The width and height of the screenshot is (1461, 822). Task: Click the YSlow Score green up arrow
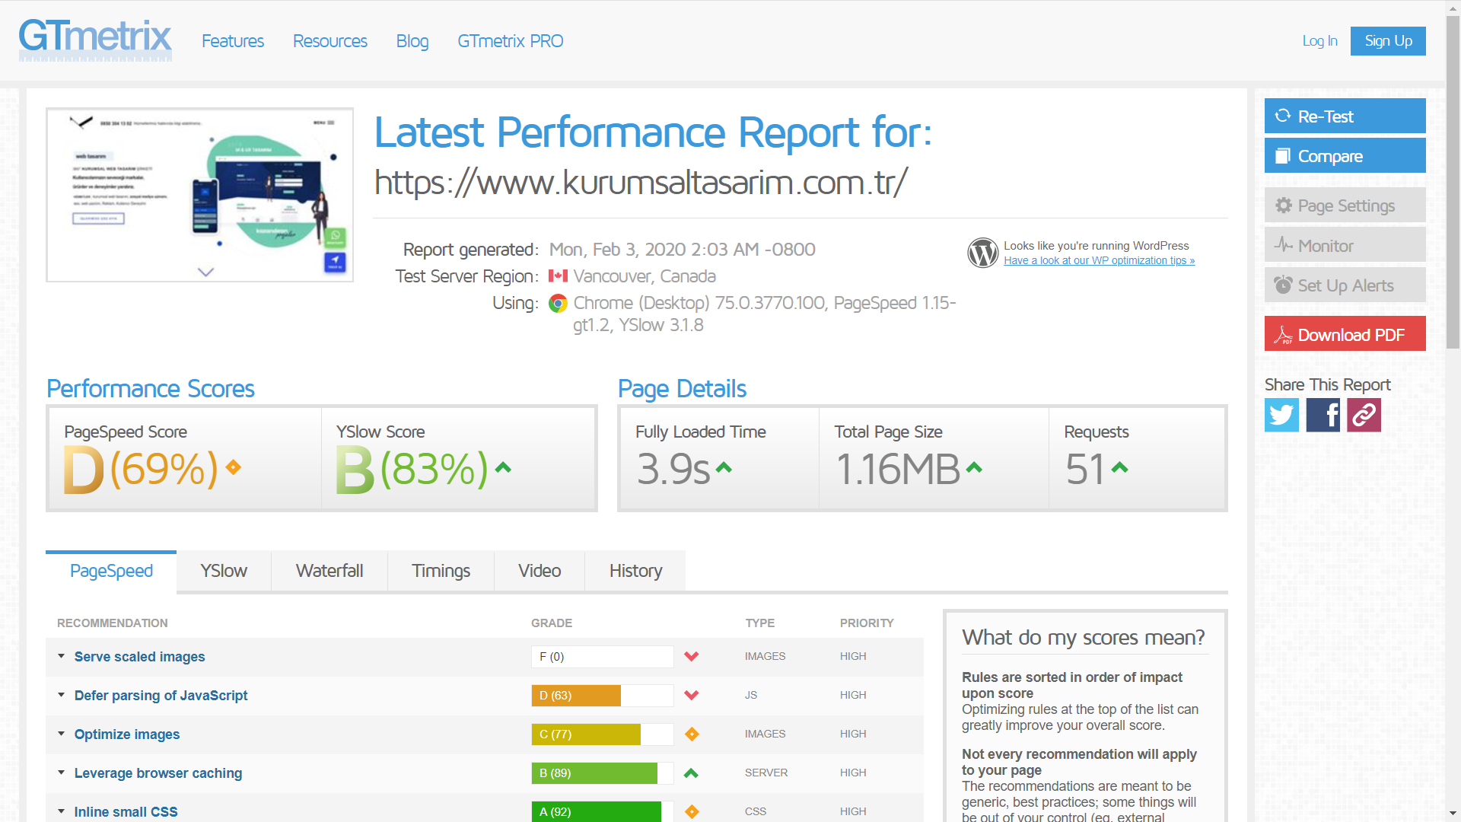pos(503,467)
